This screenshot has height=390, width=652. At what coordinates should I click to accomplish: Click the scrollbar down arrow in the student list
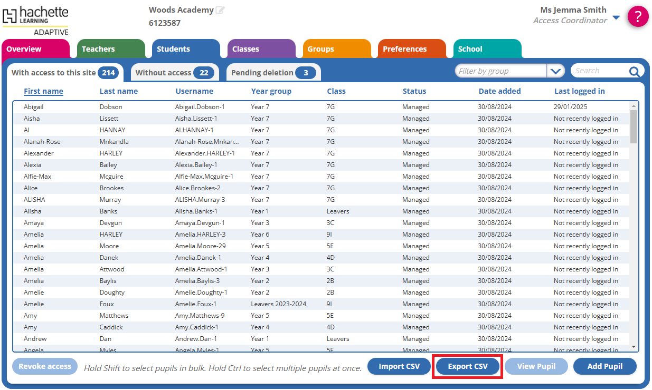634,347
